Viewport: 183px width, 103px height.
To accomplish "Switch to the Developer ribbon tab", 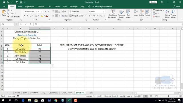I will (74, 7).
